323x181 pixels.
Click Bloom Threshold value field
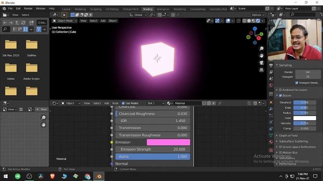(305, 103)
